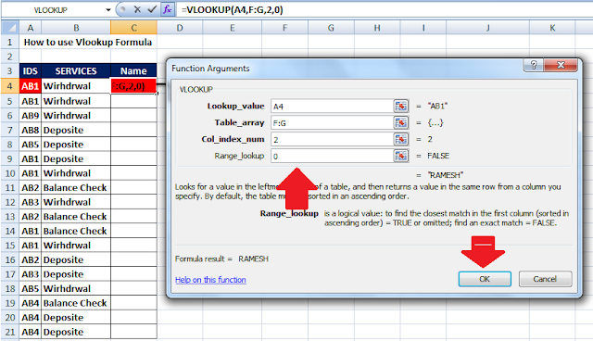The width and height of the screenshot is (593, 341).
Task: Click the Cancel button in the dialog
Action: pos(545,279)
